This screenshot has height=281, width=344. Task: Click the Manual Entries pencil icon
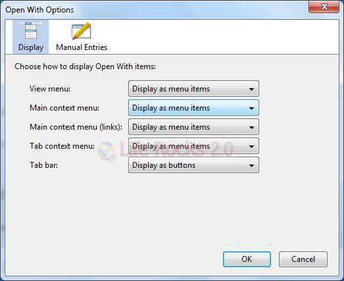(x=82, y=31)
